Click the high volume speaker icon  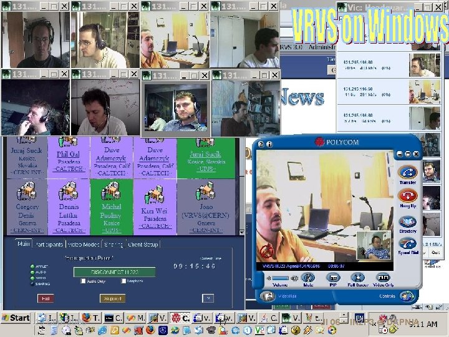pyautogui.click(x=294, y=278)
